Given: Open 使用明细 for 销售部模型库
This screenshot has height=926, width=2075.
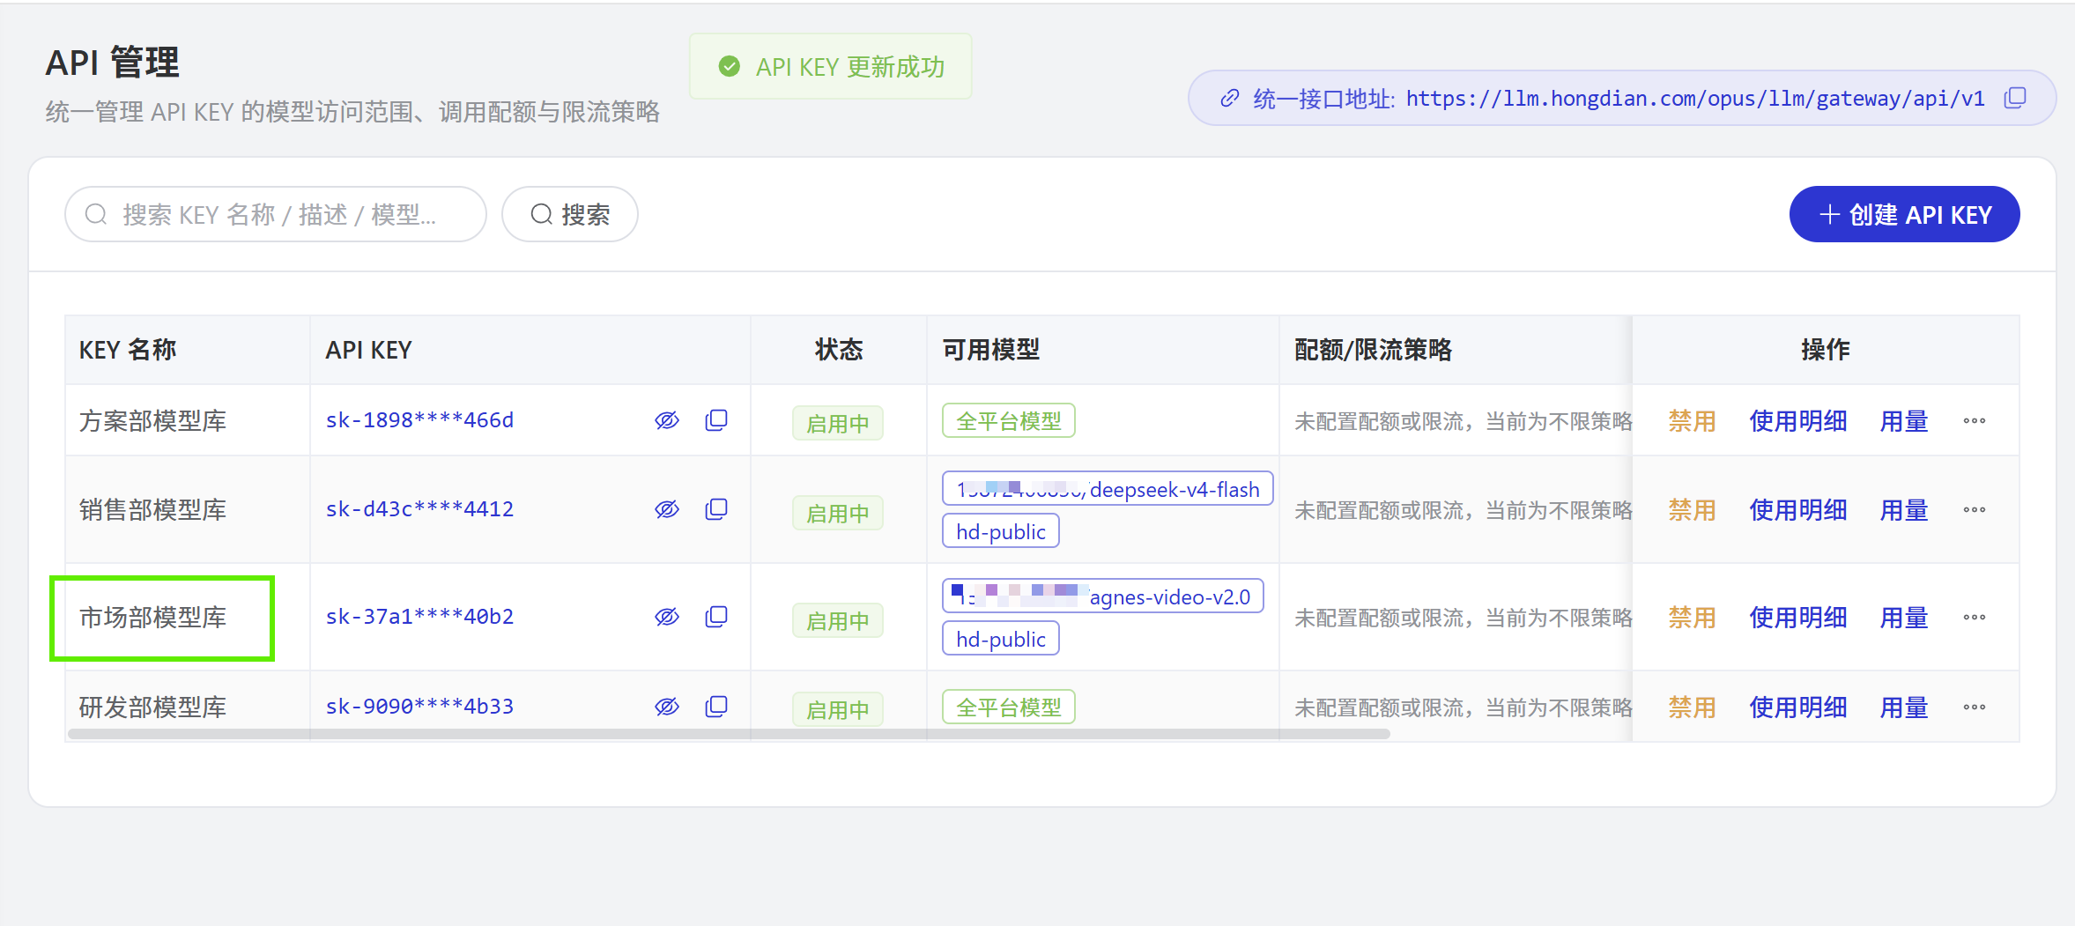Looking at the screenshot, I should click(x=1798, y=510).
